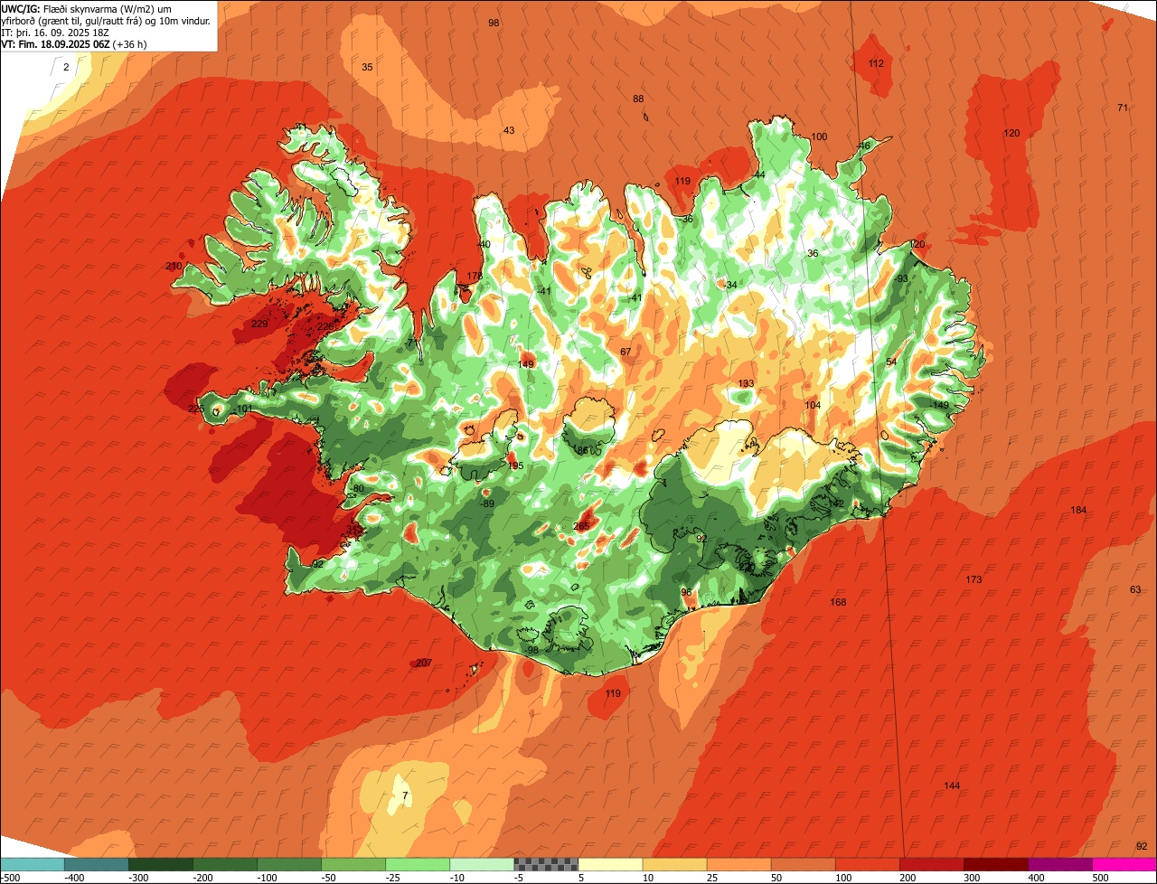
Task: Click the map value '88'
Action: point(638,99)
